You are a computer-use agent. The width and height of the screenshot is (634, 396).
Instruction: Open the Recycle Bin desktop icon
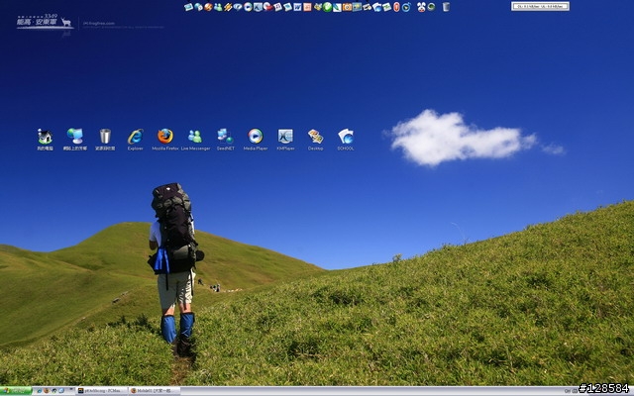tap(105, 137)
